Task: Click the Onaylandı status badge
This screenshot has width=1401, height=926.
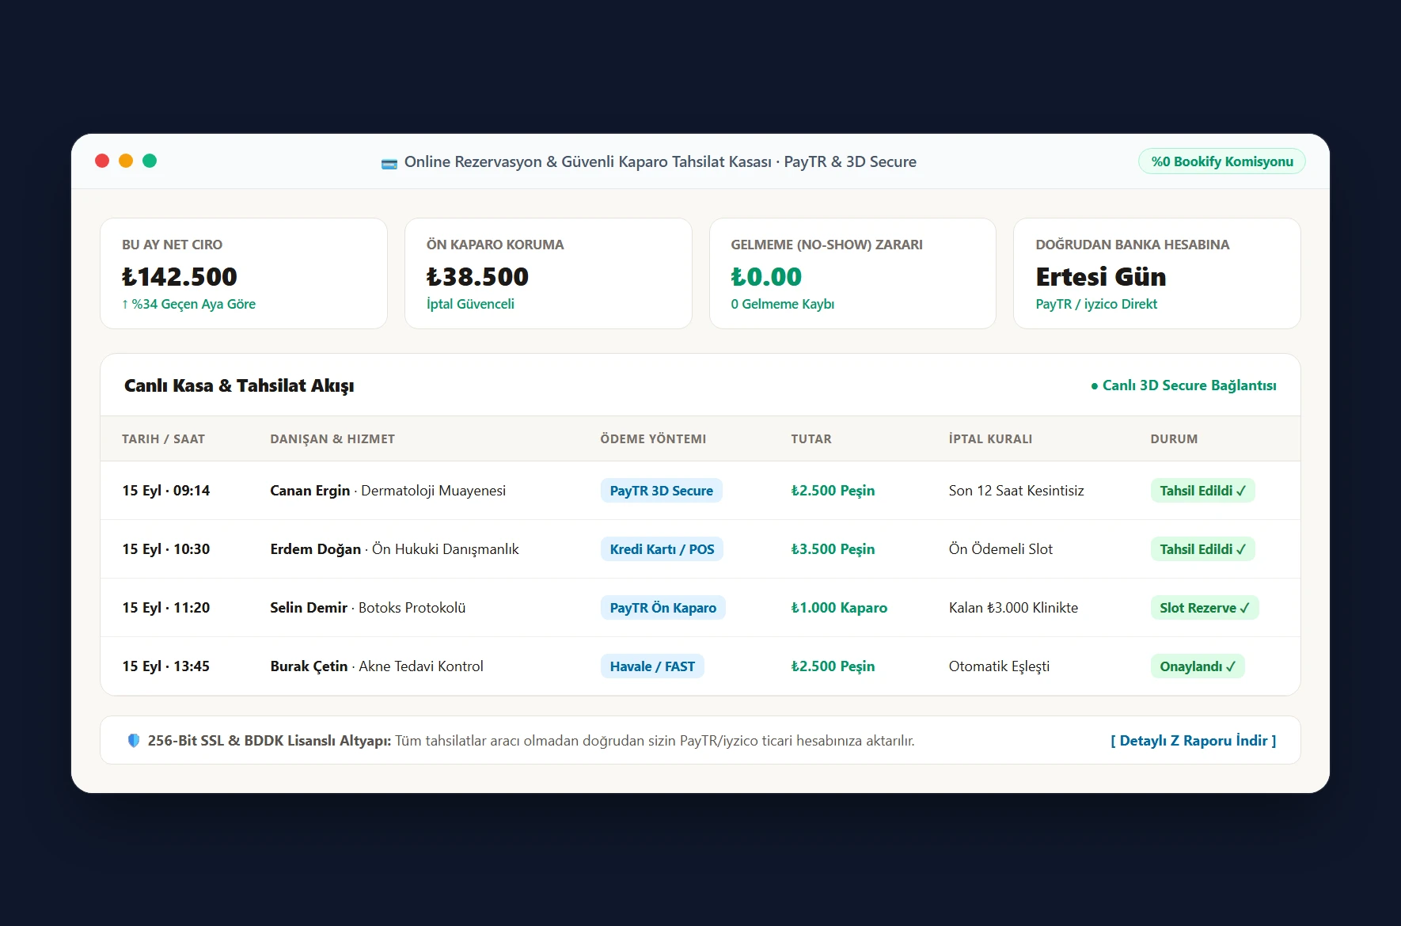Action: click(1198, 666)
